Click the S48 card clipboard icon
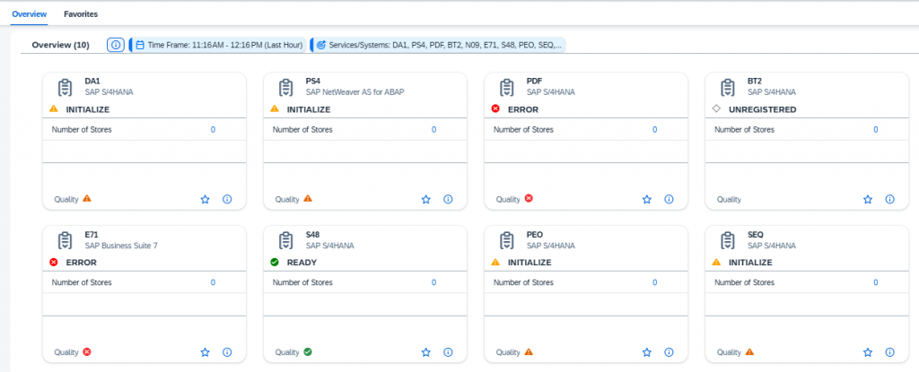The height and width of the screenshot is (372, 919). [x=286, y=240]
